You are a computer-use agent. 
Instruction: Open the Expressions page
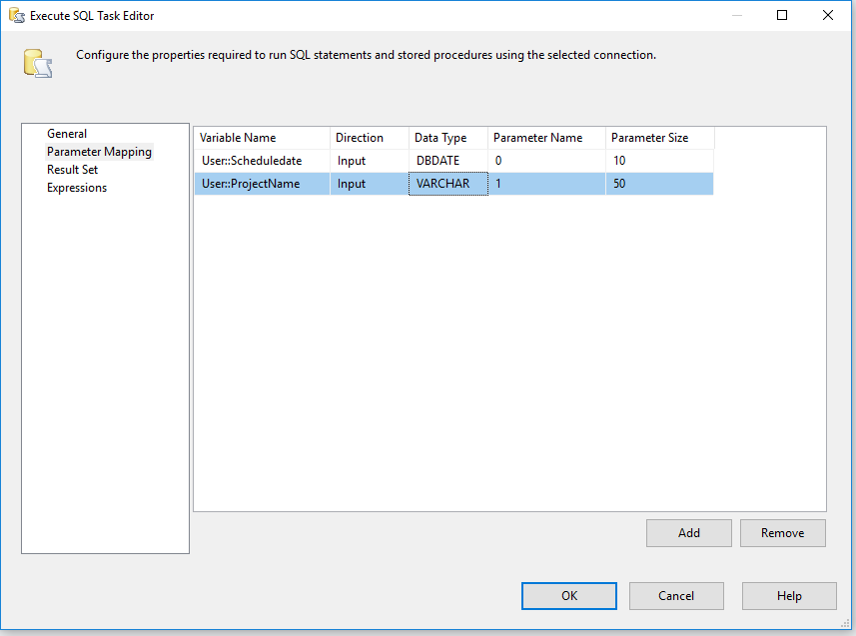pyautogui.click(x=77, y=188)
